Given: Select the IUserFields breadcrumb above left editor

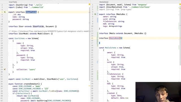Looking at the screenshot, I should (13, 2).
